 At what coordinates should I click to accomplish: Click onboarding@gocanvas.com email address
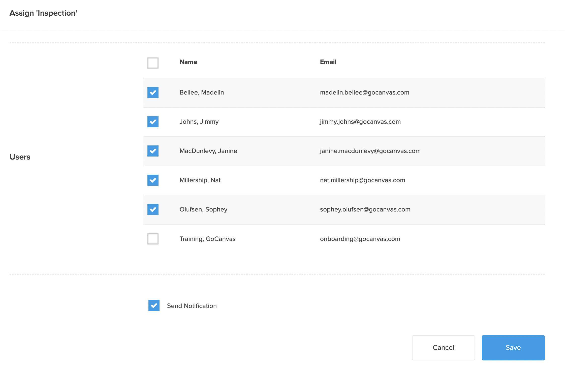(360, 239)
